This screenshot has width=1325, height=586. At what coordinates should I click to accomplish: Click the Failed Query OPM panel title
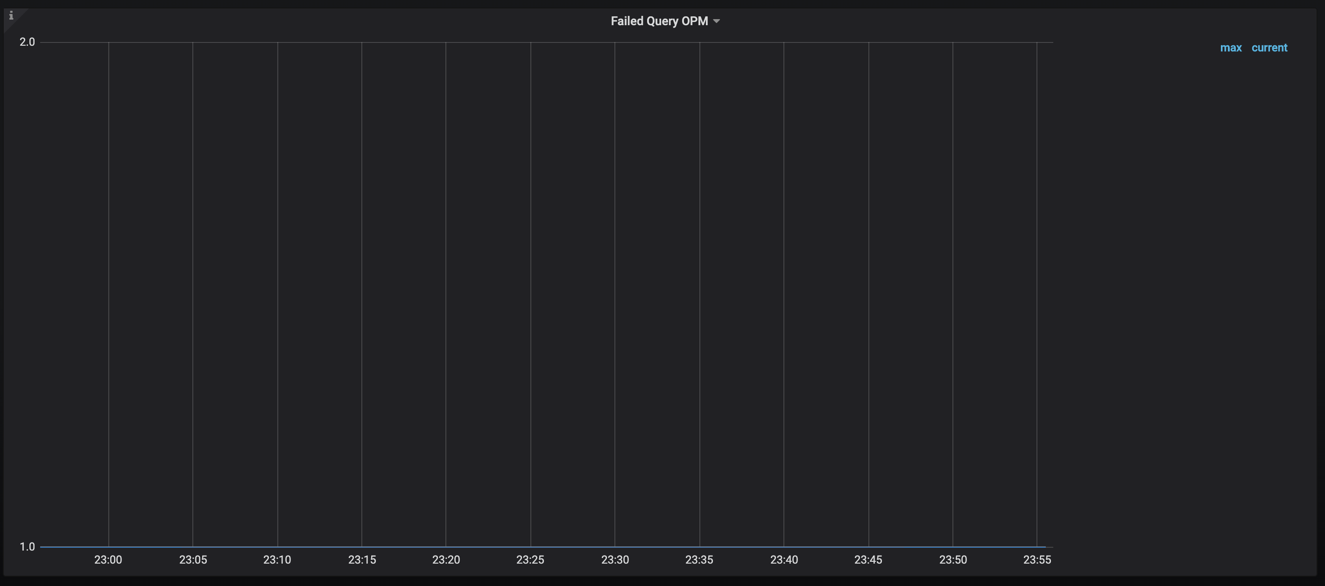point(659,21)
